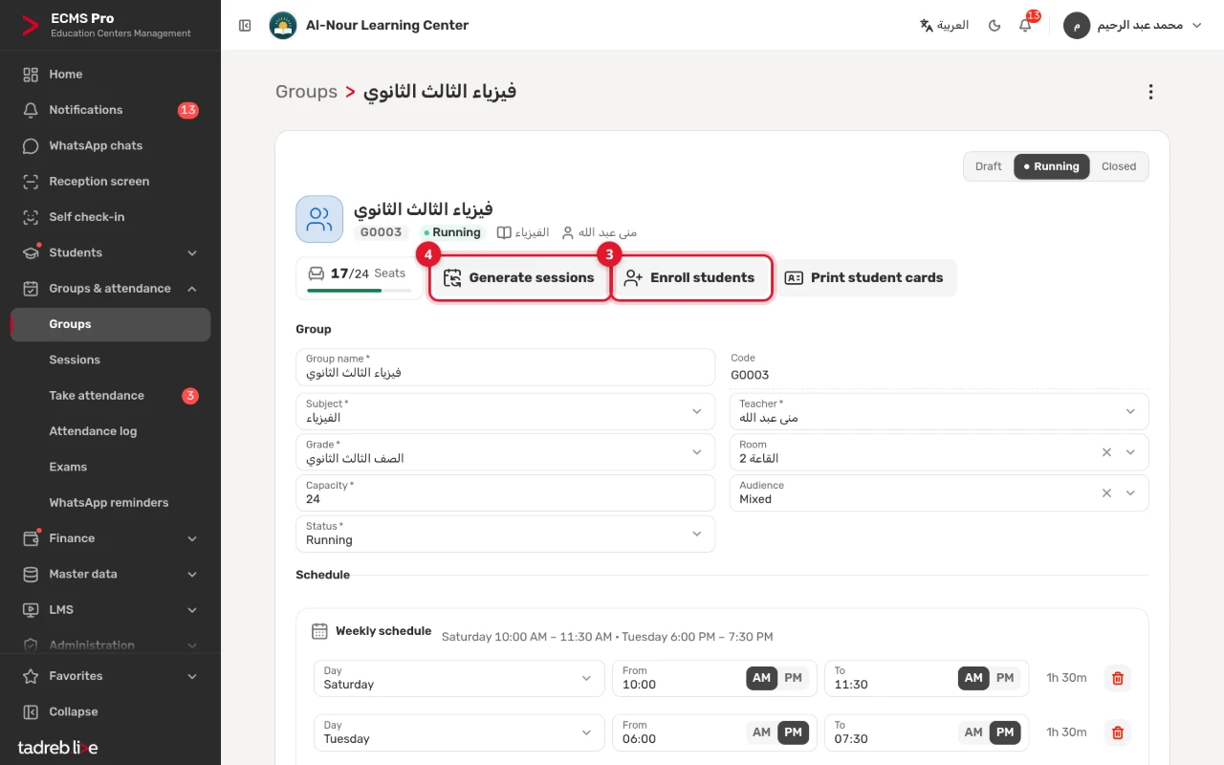Select AM for Tuesday From time
This screenshot has height=765, width=1224.
tap(762, 732)
